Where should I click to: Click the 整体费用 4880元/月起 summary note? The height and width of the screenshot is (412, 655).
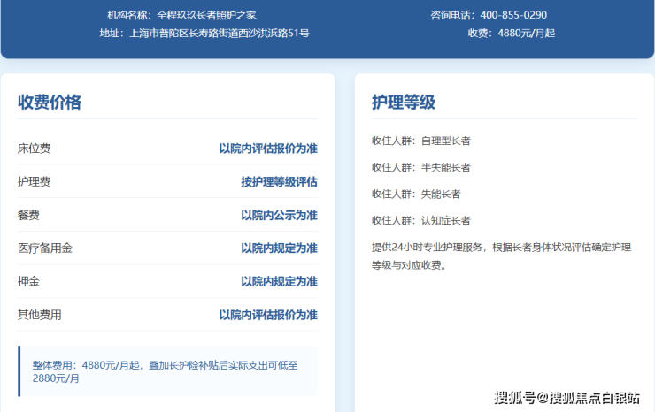click(x=167, y=371)
